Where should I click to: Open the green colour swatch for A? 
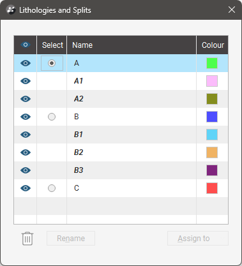(x=212, y=63)
